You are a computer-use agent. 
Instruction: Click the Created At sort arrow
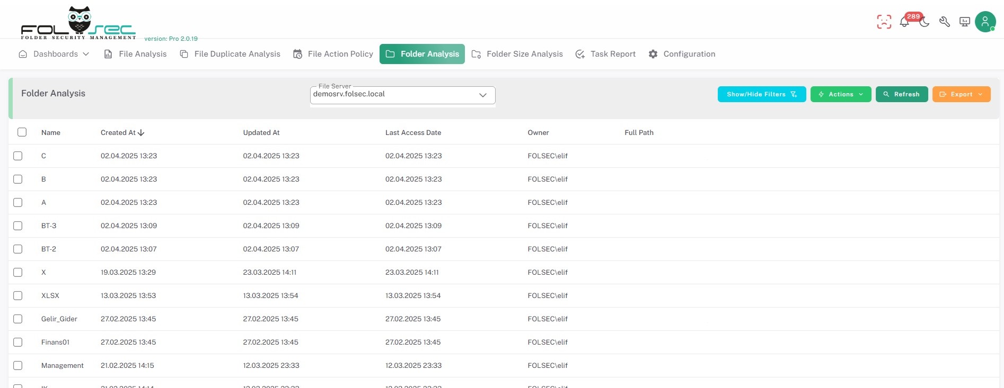pyautogui.click(x=141, y=133)
